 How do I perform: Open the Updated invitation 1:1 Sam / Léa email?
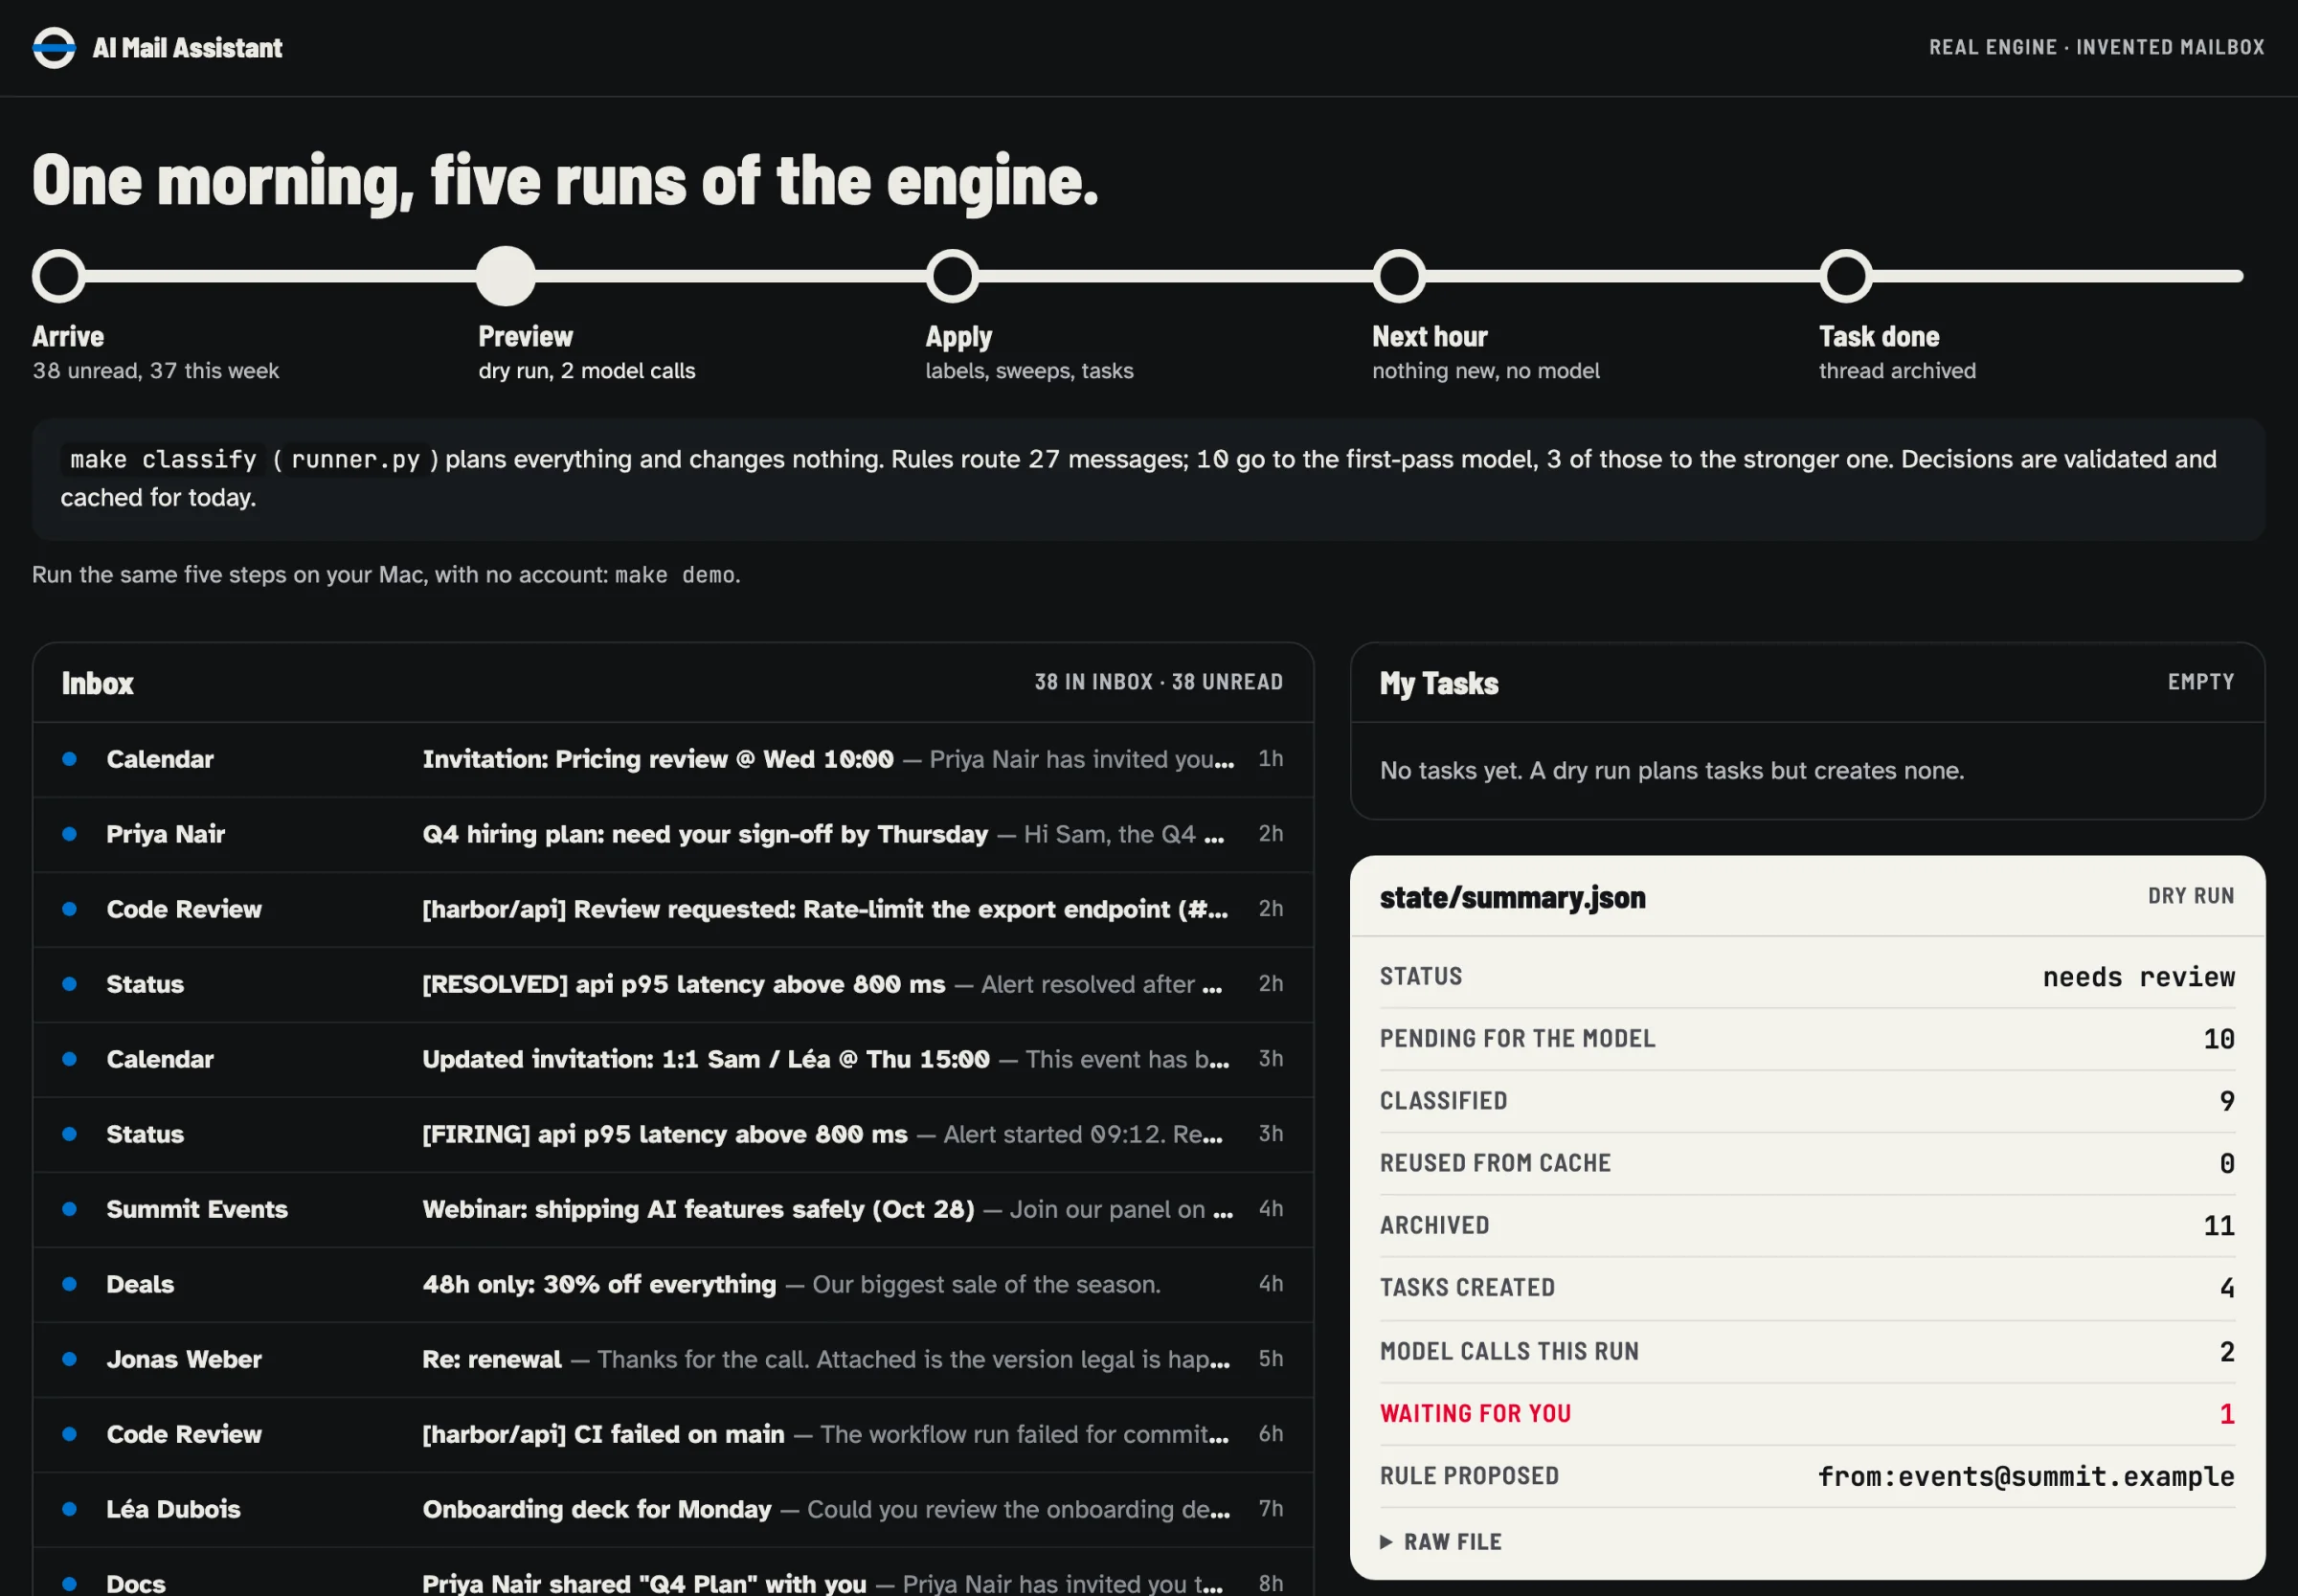673,1059
